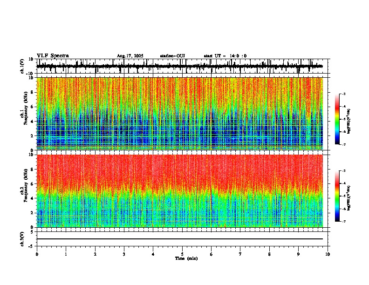Click the "1" tick on the time axis

66,254
